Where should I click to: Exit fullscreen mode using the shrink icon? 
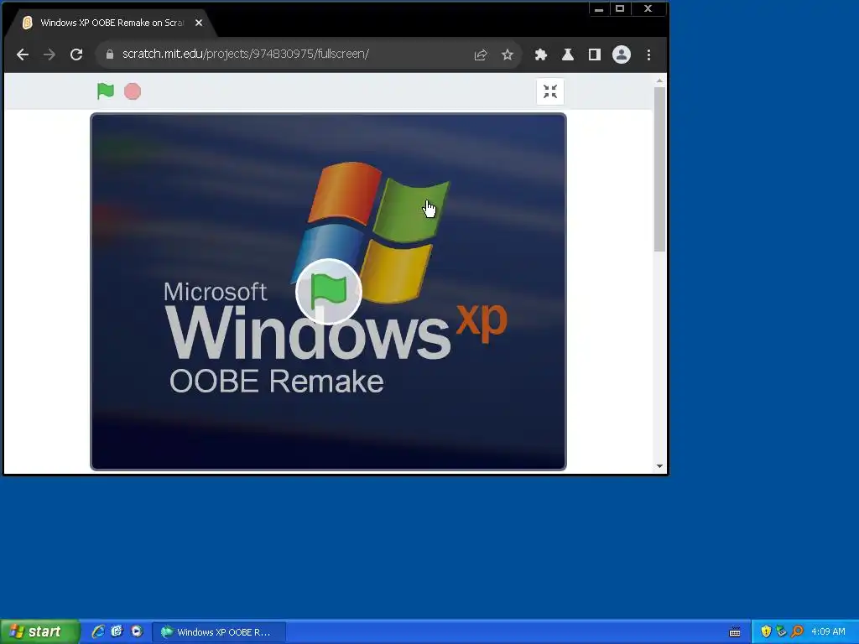(550, 91)
